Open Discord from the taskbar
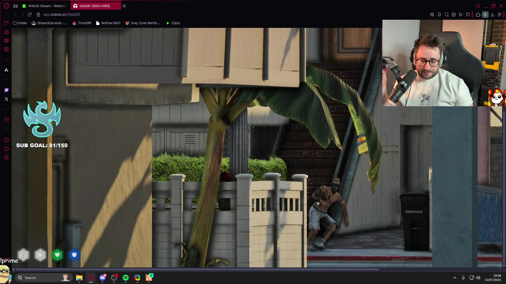Screen dimensions: 506x284 [x=103, y=278]
